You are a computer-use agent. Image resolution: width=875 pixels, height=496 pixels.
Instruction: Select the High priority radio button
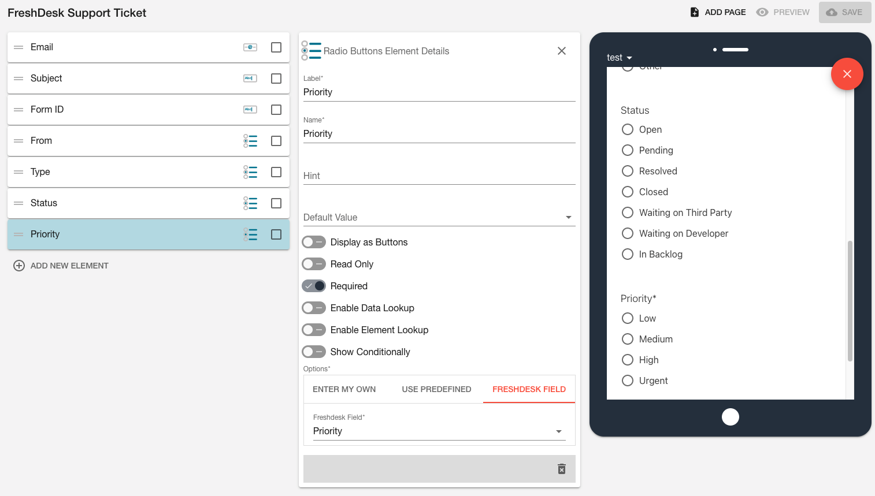(x=628, y=360)
